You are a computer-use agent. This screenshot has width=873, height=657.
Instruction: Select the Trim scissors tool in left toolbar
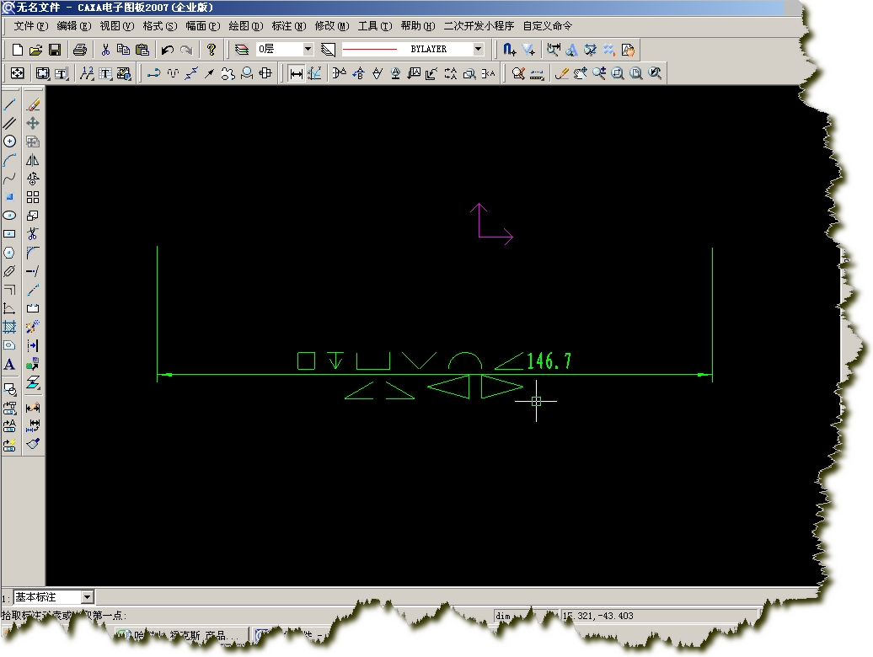pos(33,234)
